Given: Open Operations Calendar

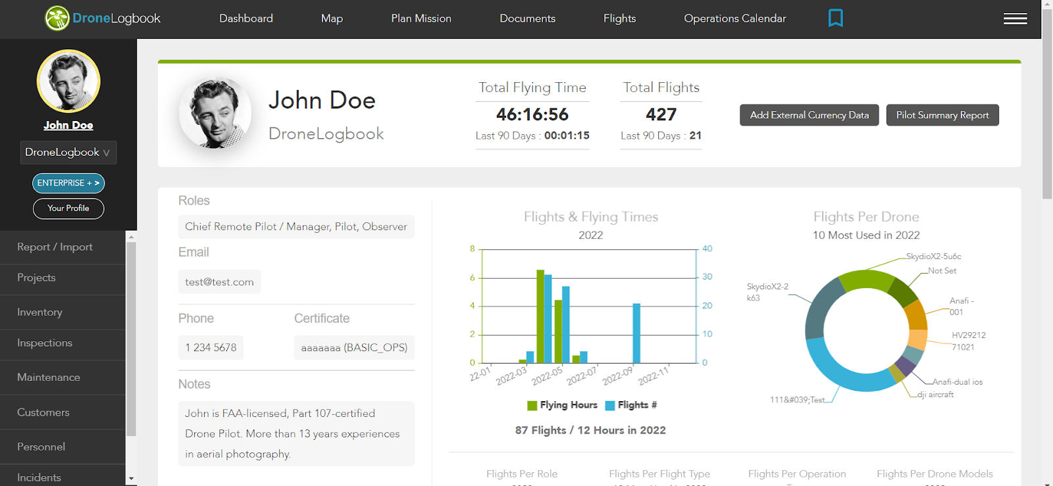Looking at the screenshot, I should (735, 18).
